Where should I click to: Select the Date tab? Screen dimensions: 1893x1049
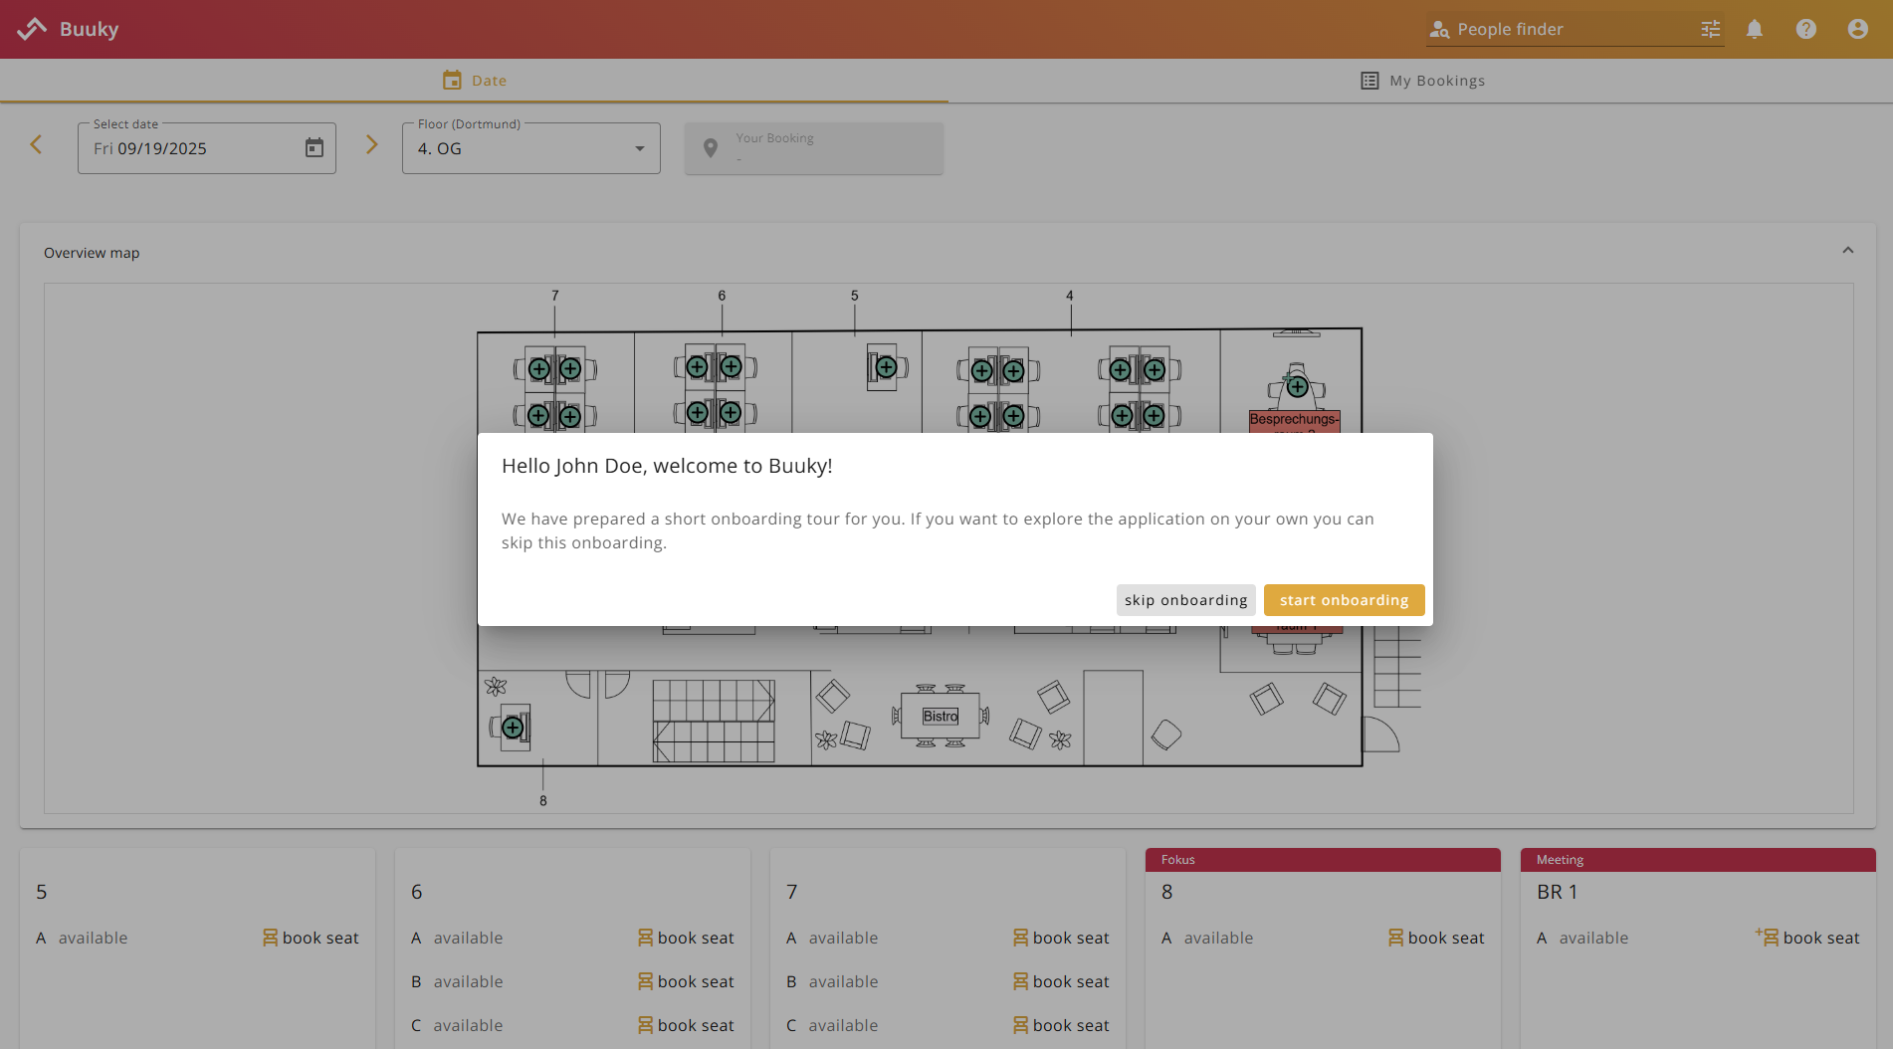[474, 80]
